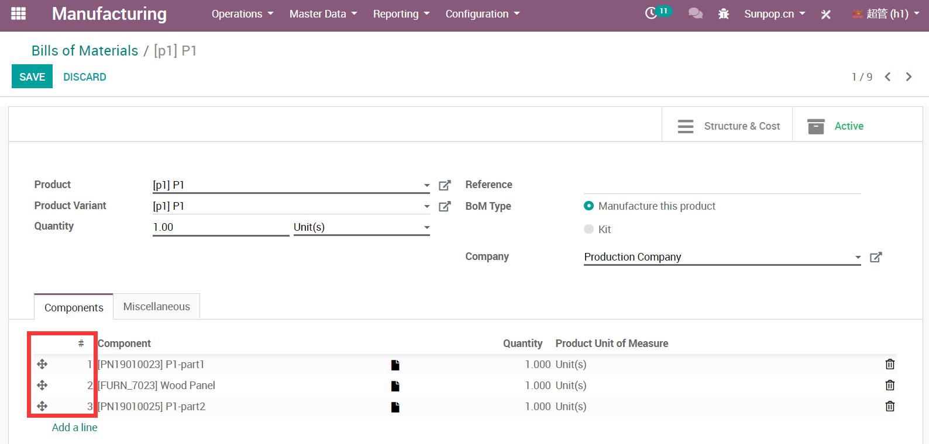This screenshot has width=929, height=444.
Task: Click the DISCARD button
Action: point(85,77)
